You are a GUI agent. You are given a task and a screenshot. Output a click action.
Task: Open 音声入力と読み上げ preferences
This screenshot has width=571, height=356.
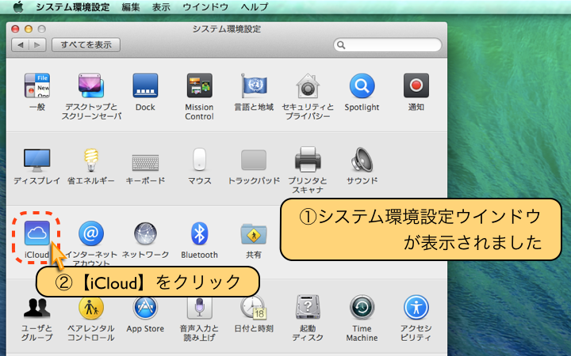point(199,308)
